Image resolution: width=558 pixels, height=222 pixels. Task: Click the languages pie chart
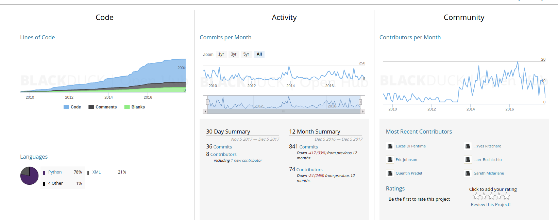pyautogui.click(x=30, y=176)
